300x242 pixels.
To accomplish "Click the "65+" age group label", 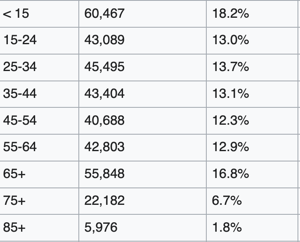I will click(14, 174).
